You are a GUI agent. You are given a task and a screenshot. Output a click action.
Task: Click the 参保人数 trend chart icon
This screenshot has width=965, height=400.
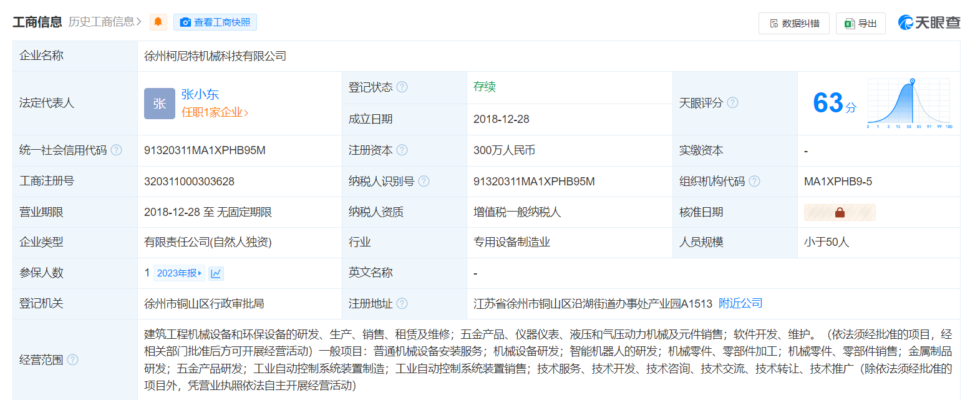pyautogui.click(x=216, y=273)
